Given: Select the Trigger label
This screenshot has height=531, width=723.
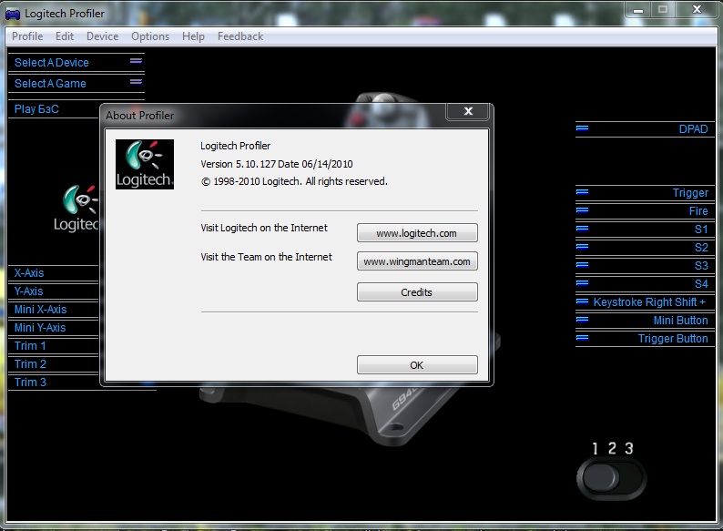Looking at the screenshot, I should (x=690, y=193).
